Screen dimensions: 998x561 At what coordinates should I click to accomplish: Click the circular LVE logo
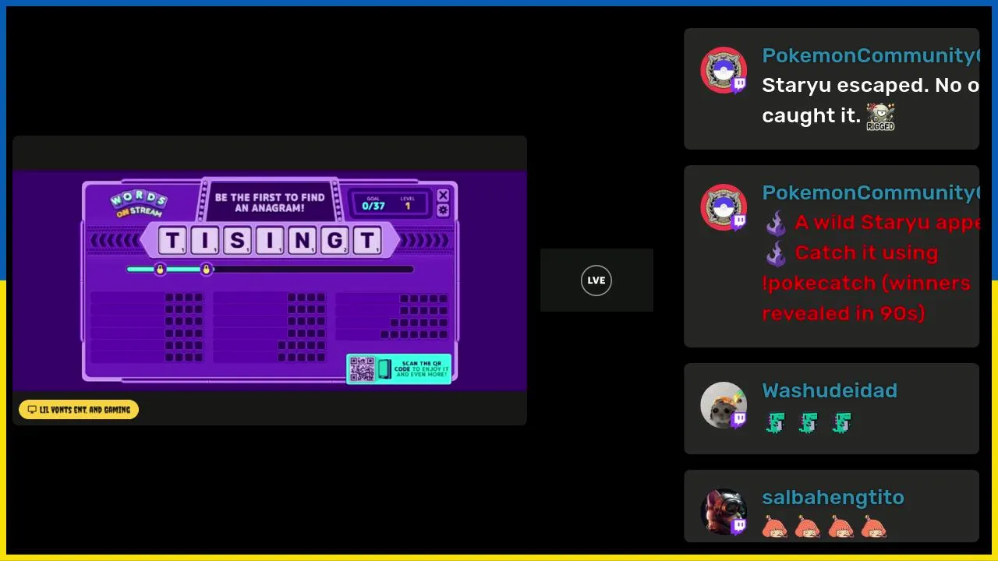596,280
